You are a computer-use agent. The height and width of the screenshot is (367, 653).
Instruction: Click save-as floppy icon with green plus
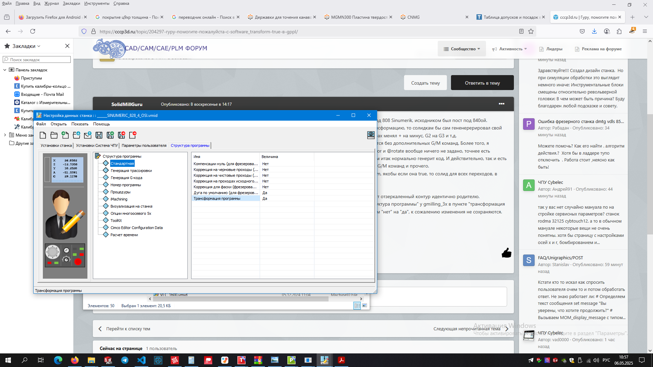[110, 135]
